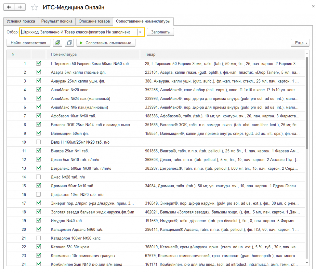Select row Валемидин 50мл фл.
This screenshot has width=316, height=273.
tap(156, 133)
